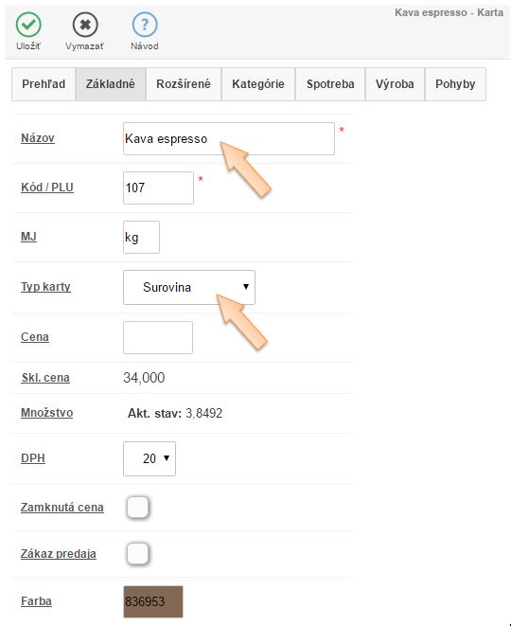Screen dimensions: 511x626
Task: Open the Výroba tab
Action: (395, 84)
